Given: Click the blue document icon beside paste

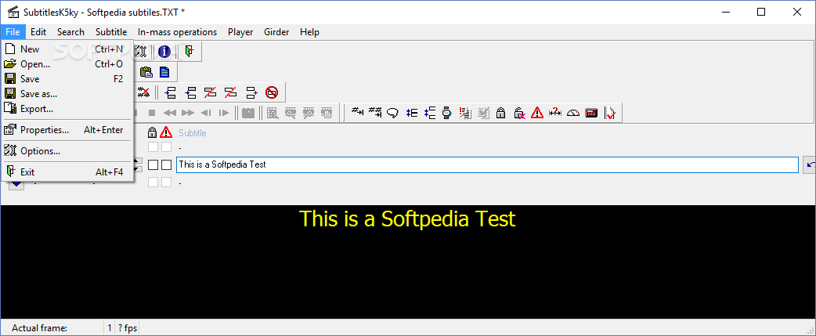Looking at the screenshot, I should [164, 72].
